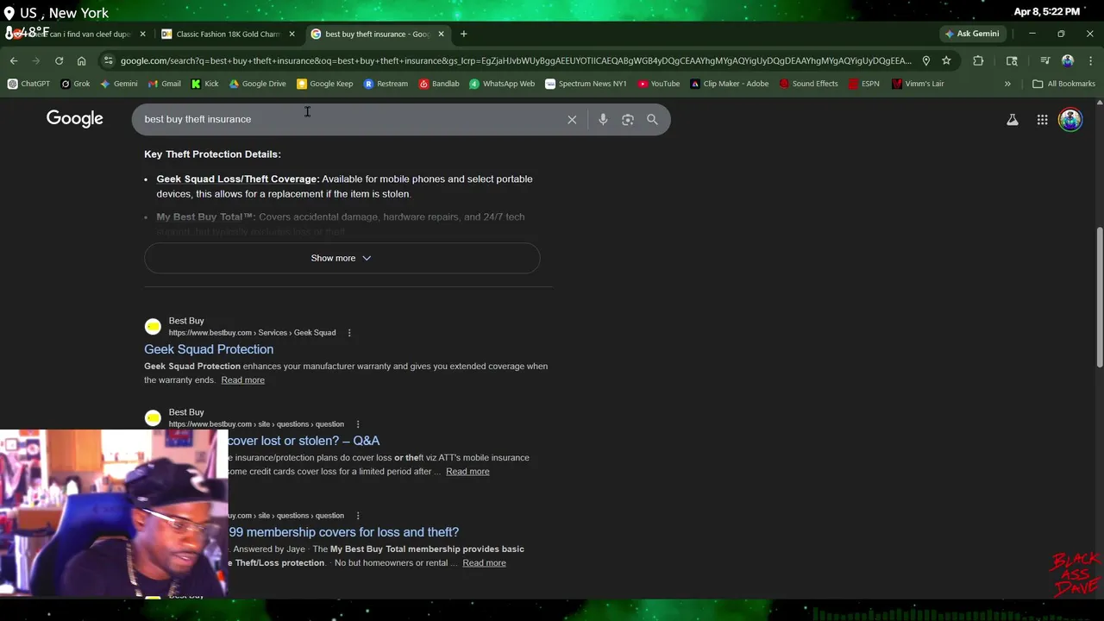Screen dimensions: 1104x621
Task: Open the Geek Squad Protection result link
Action: (x=209, y=349)
